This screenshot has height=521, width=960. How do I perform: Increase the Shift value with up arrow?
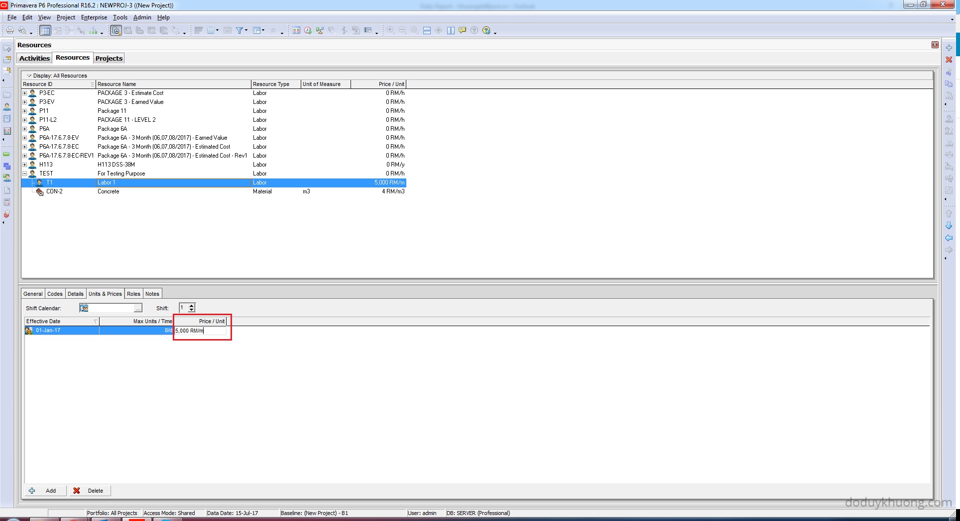[x=192, y=305]
